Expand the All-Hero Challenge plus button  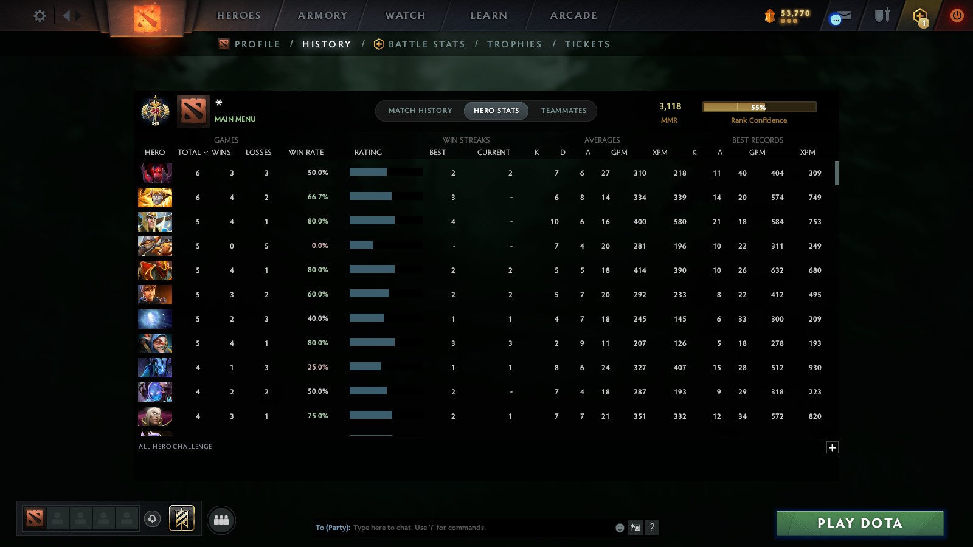pyautogui.click(x=833, y=447)
